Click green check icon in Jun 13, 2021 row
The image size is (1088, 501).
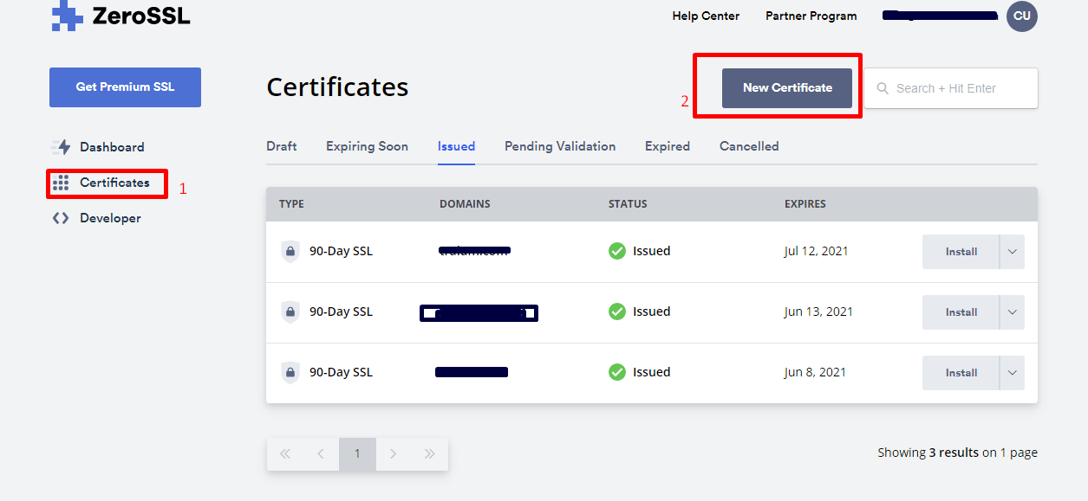617,312
